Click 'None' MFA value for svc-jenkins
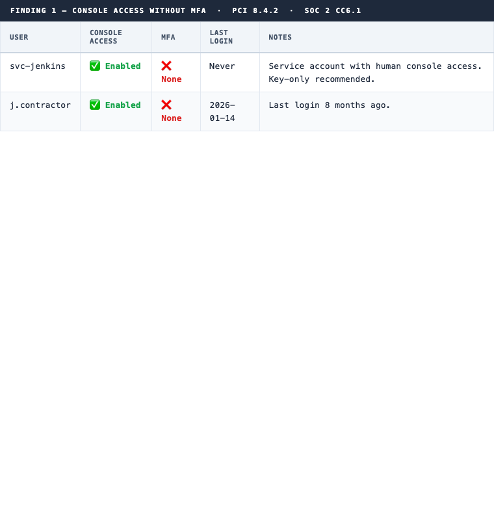 (172, 79)
